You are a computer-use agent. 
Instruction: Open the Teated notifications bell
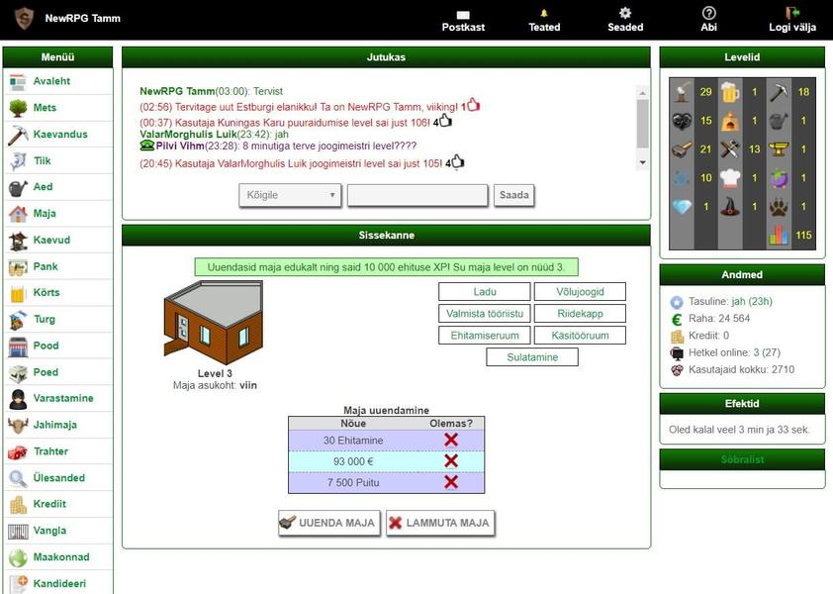[543, 13]
